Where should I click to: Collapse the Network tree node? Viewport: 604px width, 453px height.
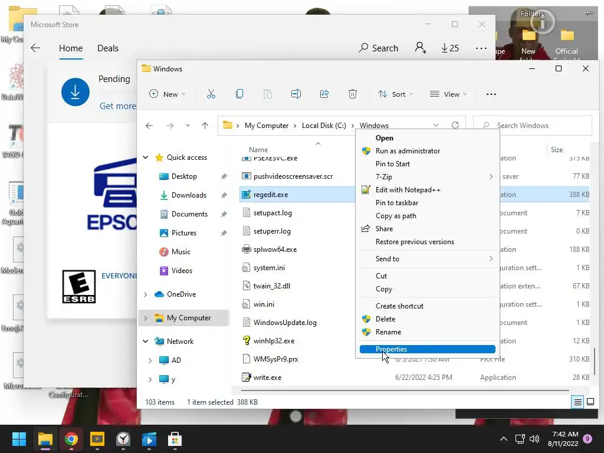146,342
